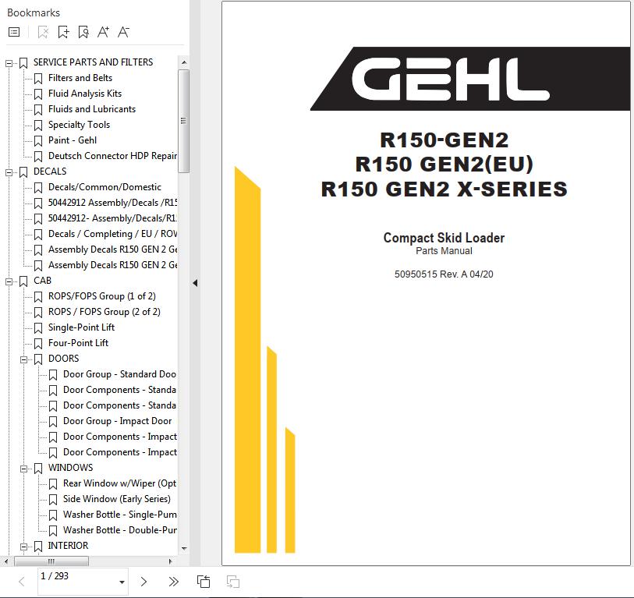This screenshot has width=634, height=598.
Task: Open Decals / Completing / EU bookmark
Action: coord(112,234)
